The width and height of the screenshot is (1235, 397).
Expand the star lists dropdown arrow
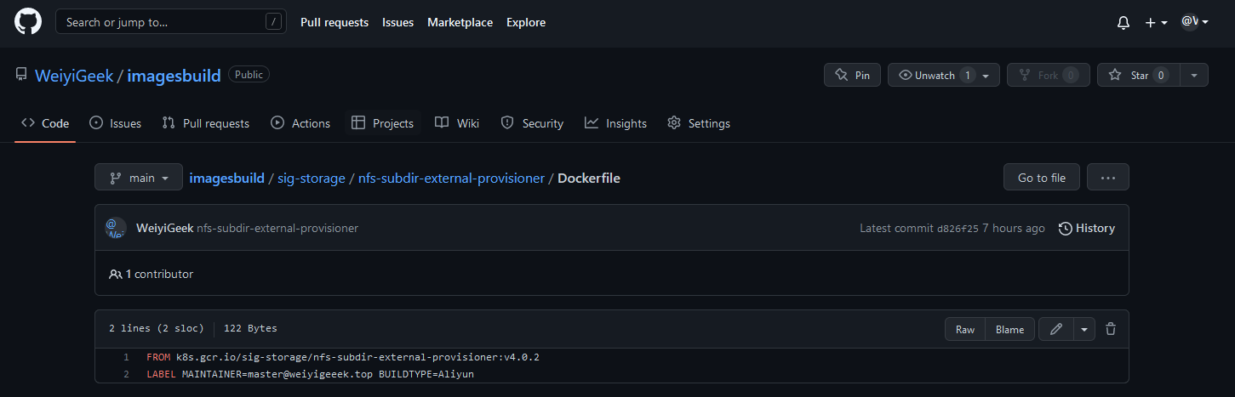pyautogui.click(x=1194, y=75)
